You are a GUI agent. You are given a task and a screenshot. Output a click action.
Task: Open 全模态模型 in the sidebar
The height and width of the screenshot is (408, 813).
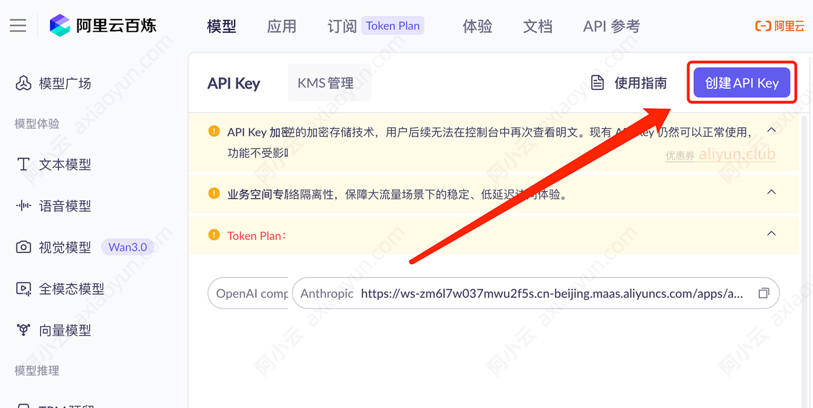point(71,288)
